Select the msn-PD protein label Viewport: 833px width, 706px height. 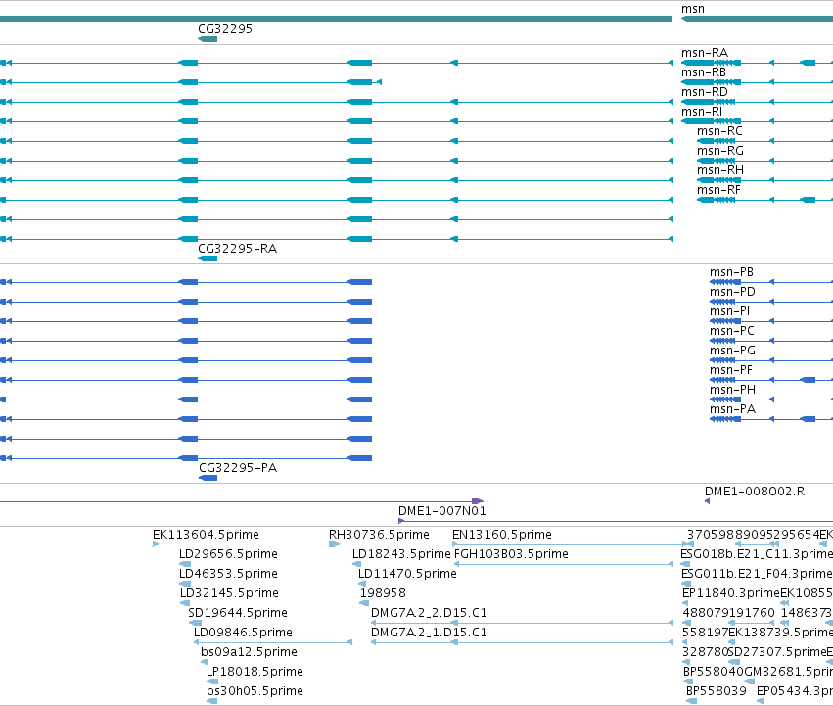732,292
